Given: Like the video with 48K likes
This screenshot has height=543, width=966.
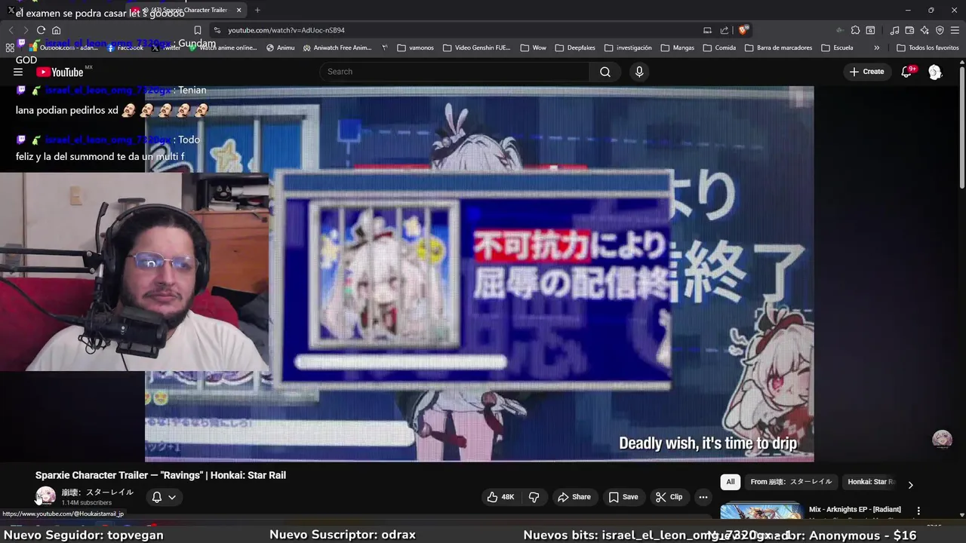Looking at the screenshot, I should click(500, 497).
